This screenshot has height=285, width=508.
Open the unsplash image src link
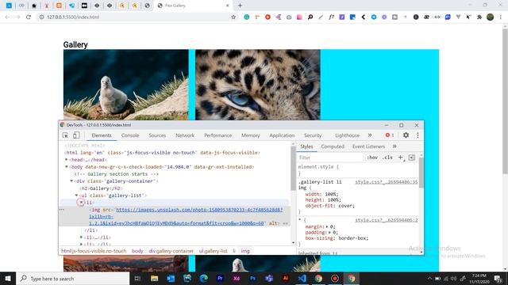[x=186, y=216]
